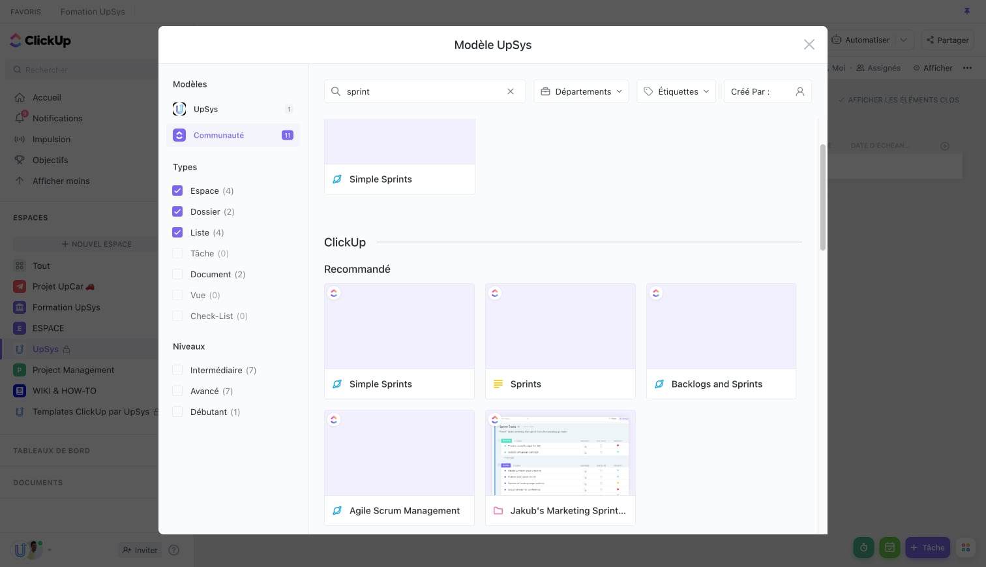The image size is (986, 567).
Task: Click the Accueil home icon
Action: click(20, 97)
